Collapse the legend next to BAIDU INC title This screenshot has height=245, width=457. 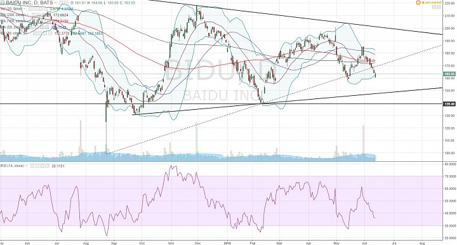(x=3, y=3)
